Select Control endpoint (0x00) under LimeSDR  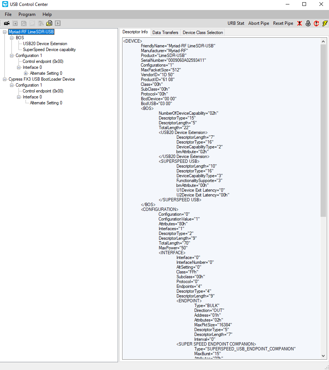[x=43, y=61]
